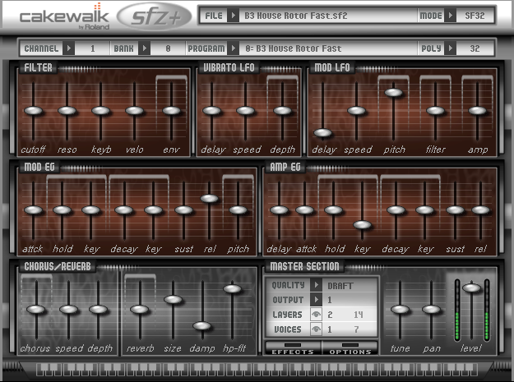Click the Amp EG hold slider knob
Viewport: 514px width, 382px height.
(334, 210)
